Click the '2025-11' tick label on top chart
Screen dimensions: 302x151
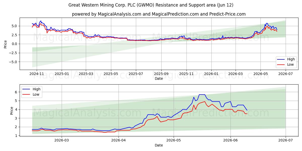(x=186, y=74)
